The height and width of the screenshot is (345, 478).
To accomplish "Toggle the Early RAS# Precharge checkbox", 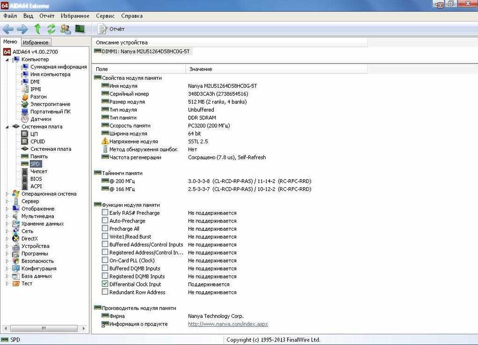I will click(x=105, y=212).
